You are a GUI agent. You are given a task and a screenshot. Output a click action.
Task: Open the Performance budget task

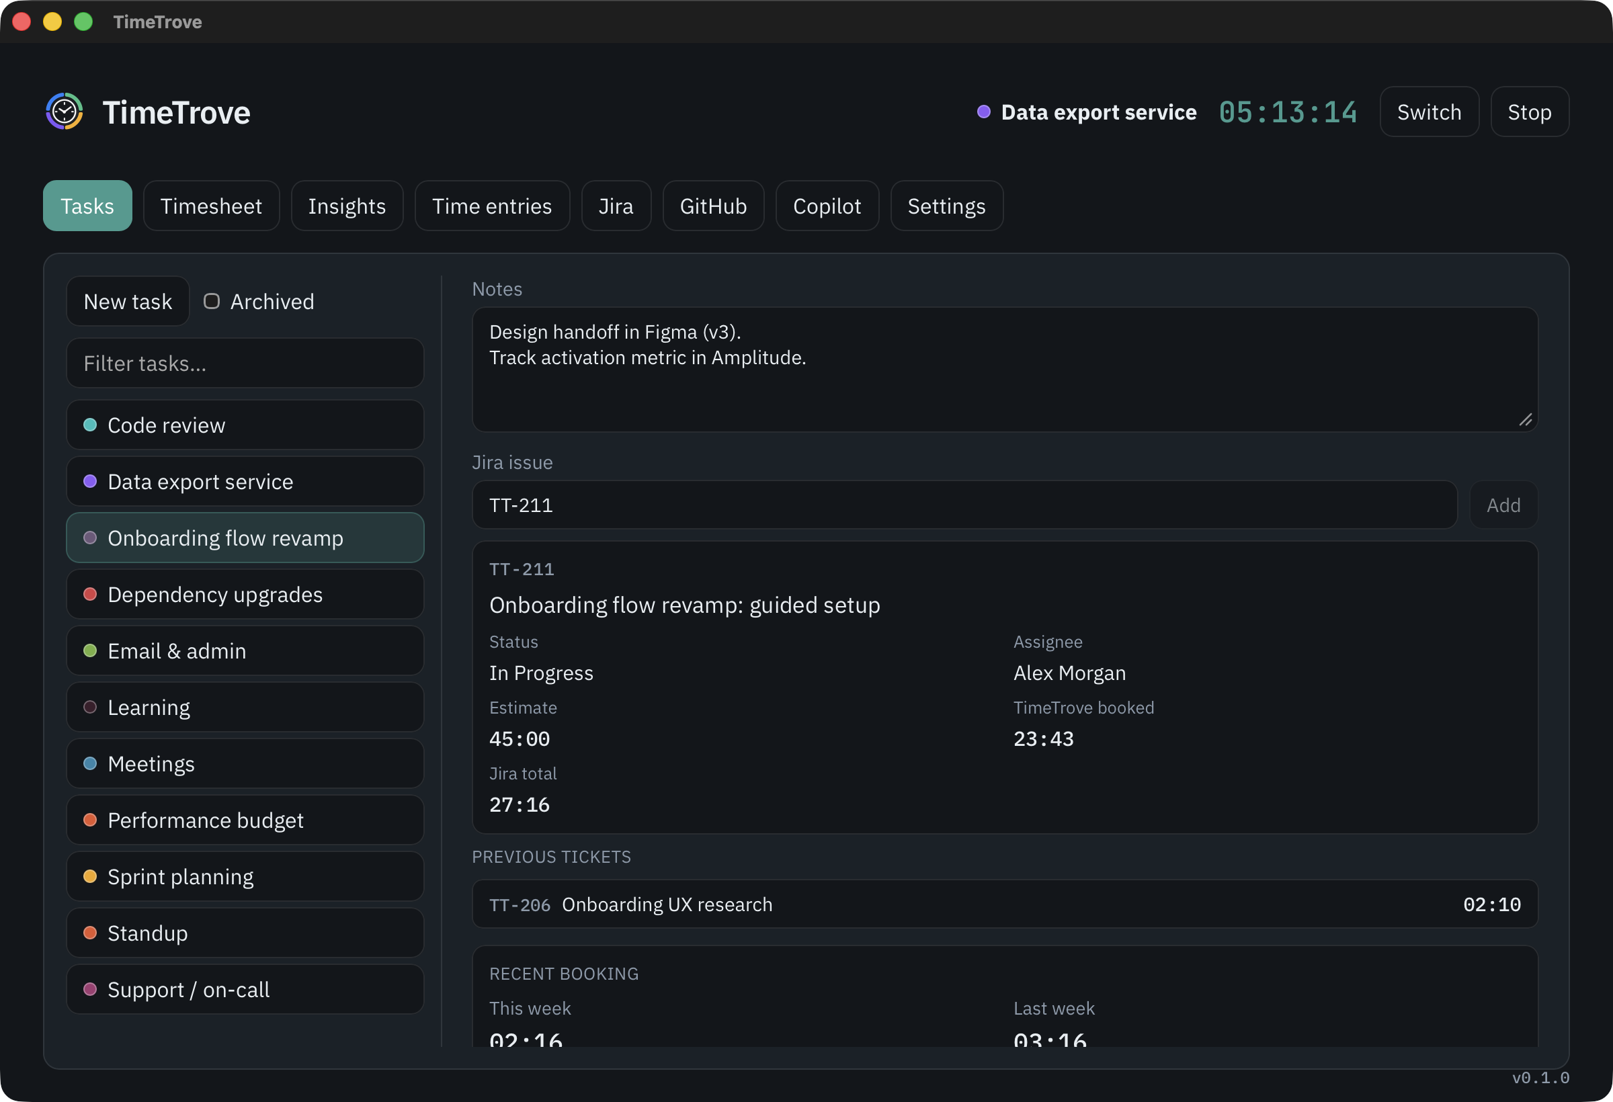[x=245, y=820]
